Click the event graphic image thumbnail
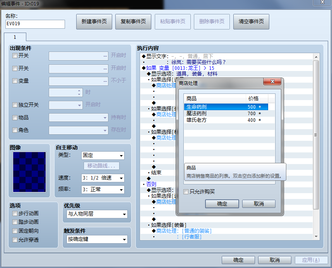 (x=29, y=172)
